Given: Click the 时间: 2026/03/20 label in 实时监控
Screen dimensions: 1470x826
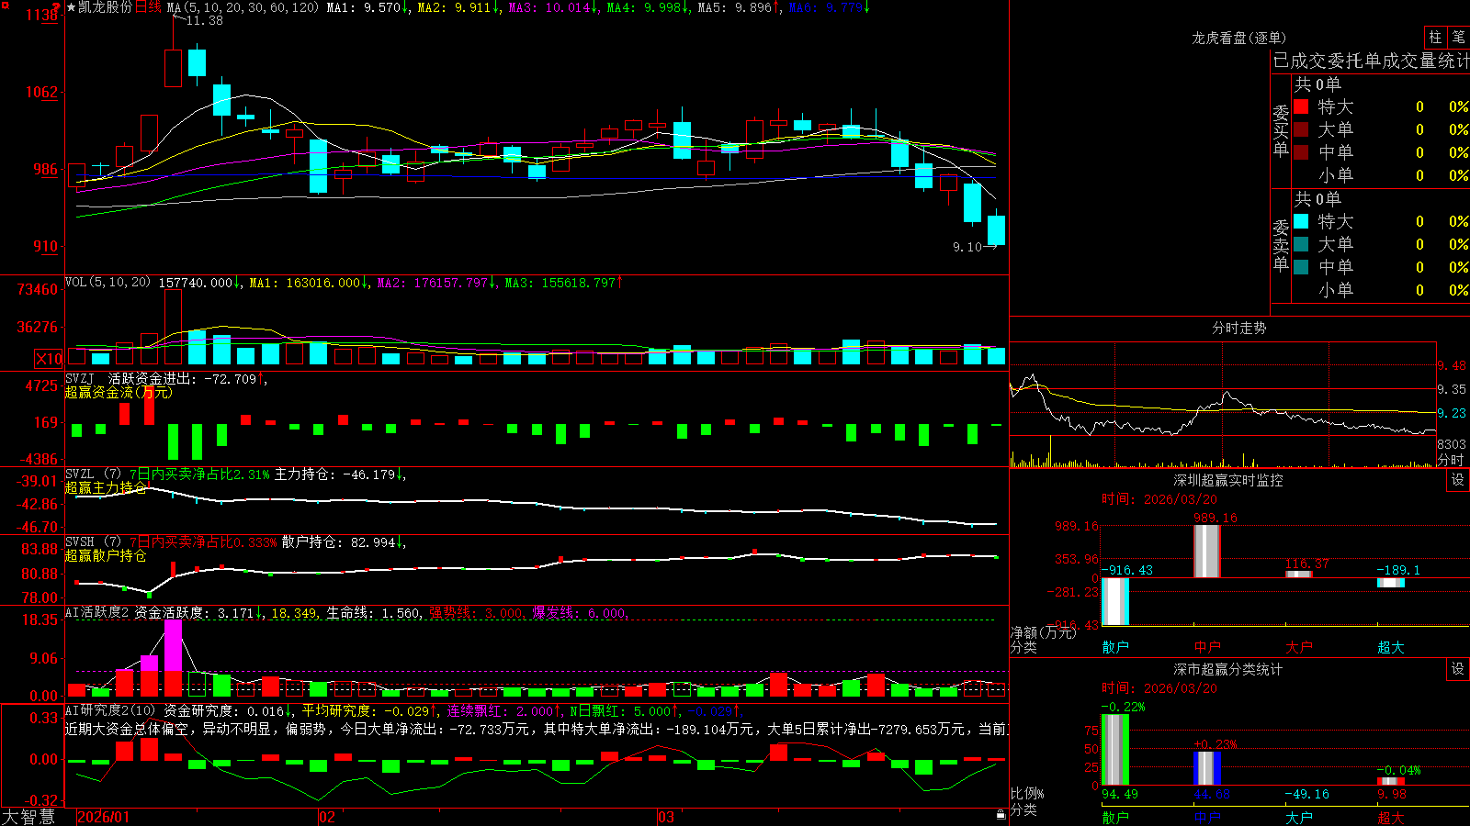Looking at the screenshot, I should click(1159, 499).
